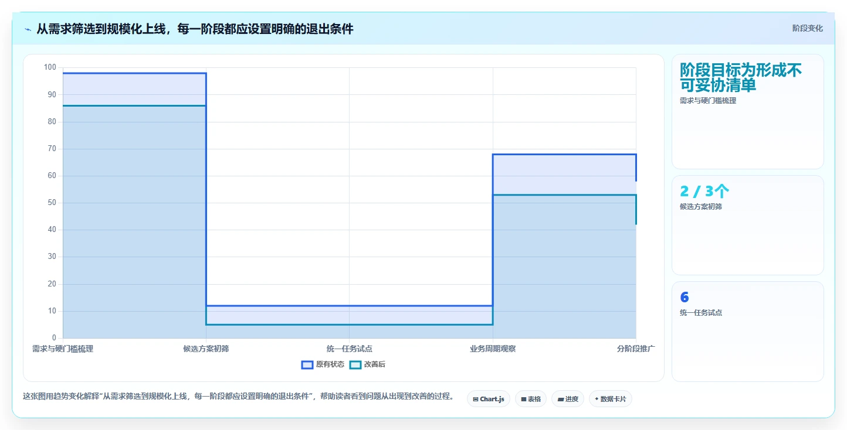Click the lightning icon beside the header title
847x430 pixels.
click(x=28, y=29)
